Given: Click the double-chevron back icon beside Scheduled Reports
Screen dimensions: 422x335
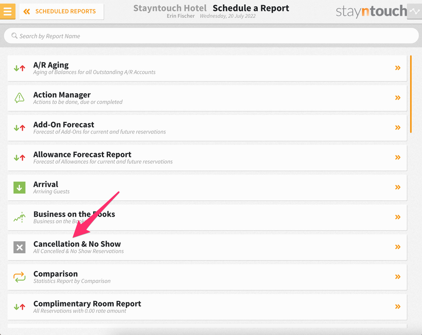Looking at the screenshot, I should [27, 11].
